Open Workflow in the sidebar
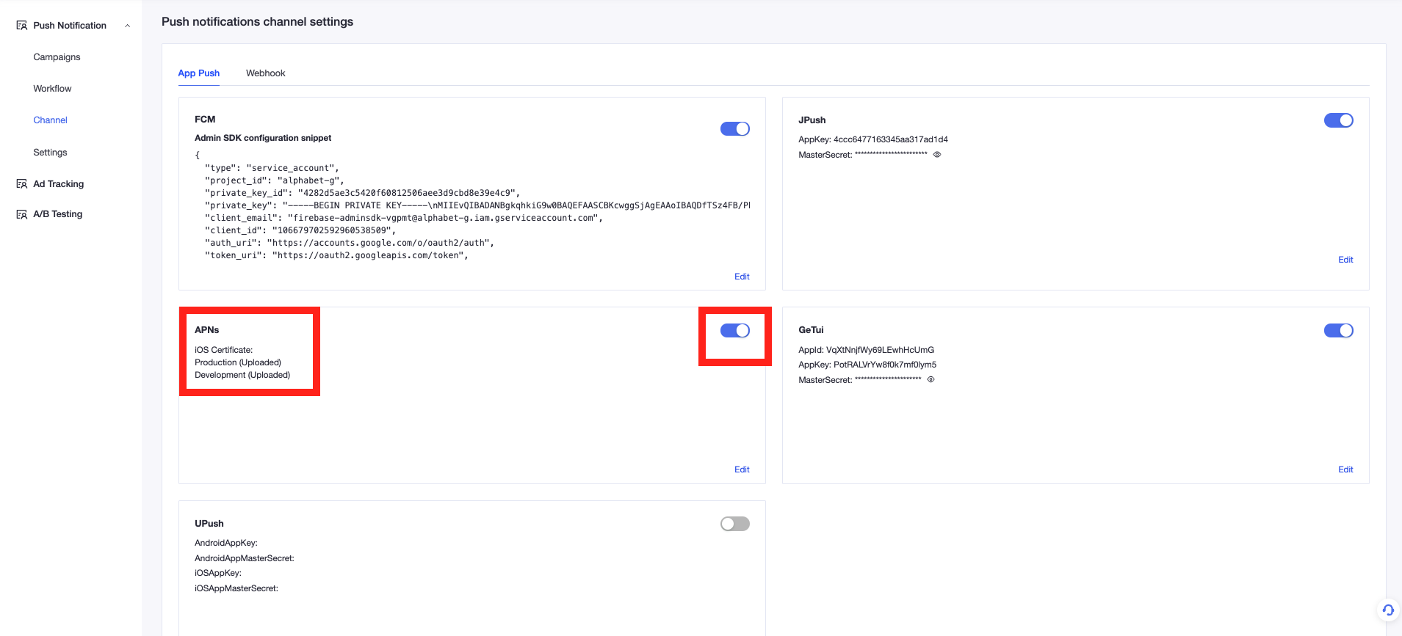The height and width of the screenshot is (636, 1402). point(52,89)
